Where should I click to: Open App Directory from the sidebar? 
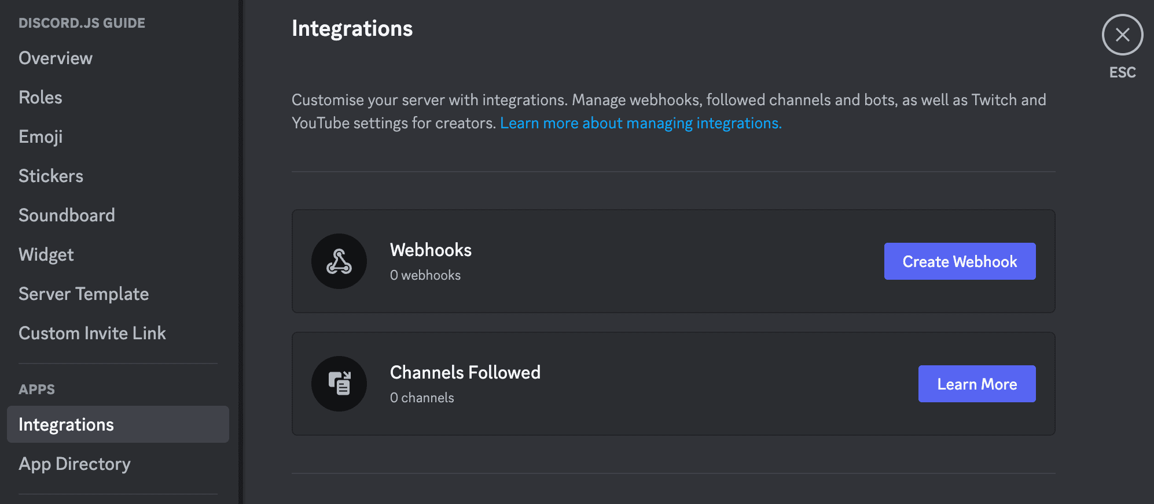click(x=75, y=464)
